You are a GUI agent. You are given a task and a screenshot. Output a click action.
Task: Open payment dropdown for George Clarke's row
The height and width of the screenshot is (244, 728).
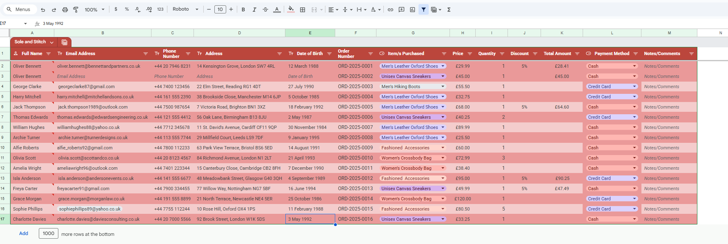[x=634, y=87]
